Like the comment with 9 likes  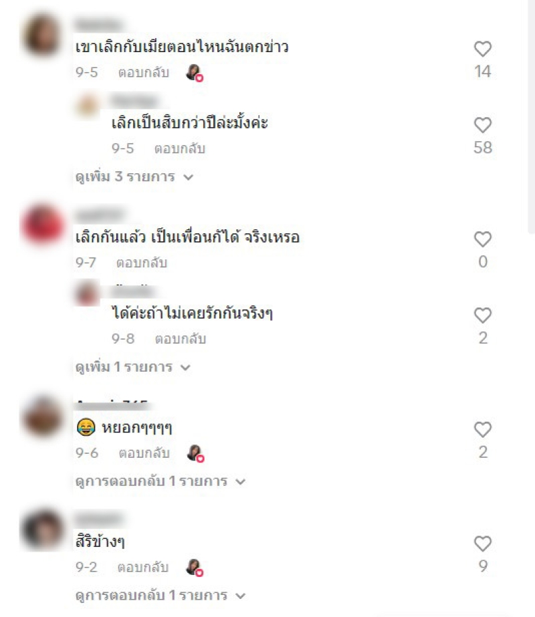click(x=482, y=544)
